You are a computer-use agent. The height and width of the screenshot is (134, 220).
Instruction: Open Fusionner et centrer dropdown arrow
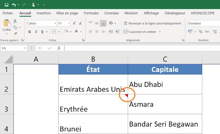(160, 32)
